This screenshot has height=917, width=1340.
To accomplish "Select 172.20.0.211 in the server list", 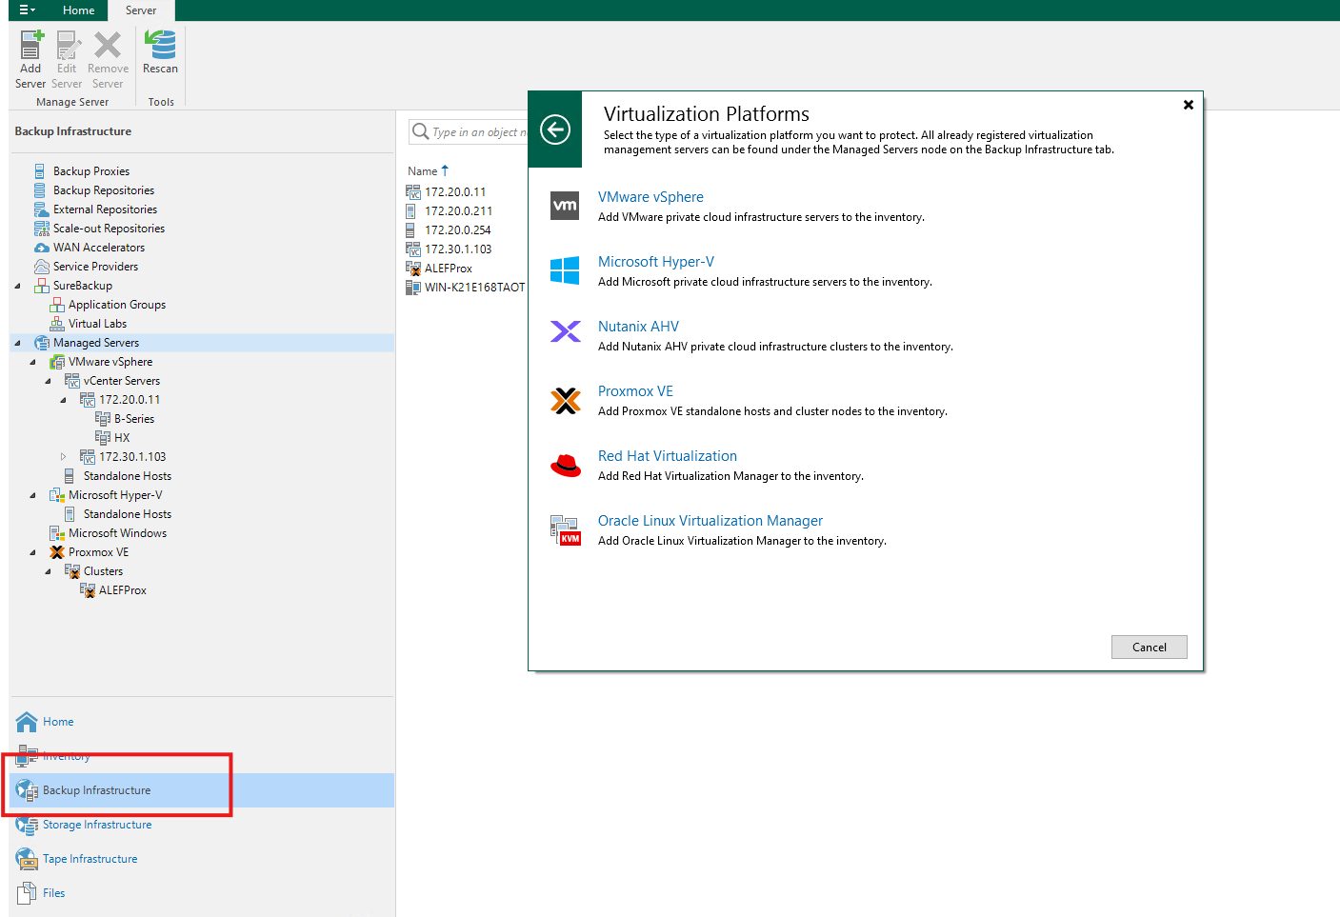I will [x=458, y=211].
